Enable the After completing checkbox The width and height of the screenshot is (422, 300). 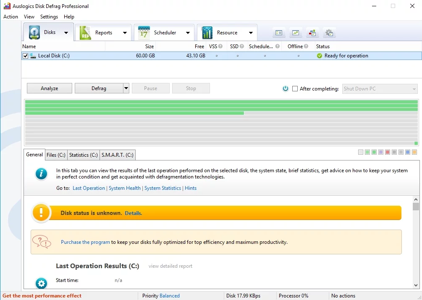tap(295, 89)
